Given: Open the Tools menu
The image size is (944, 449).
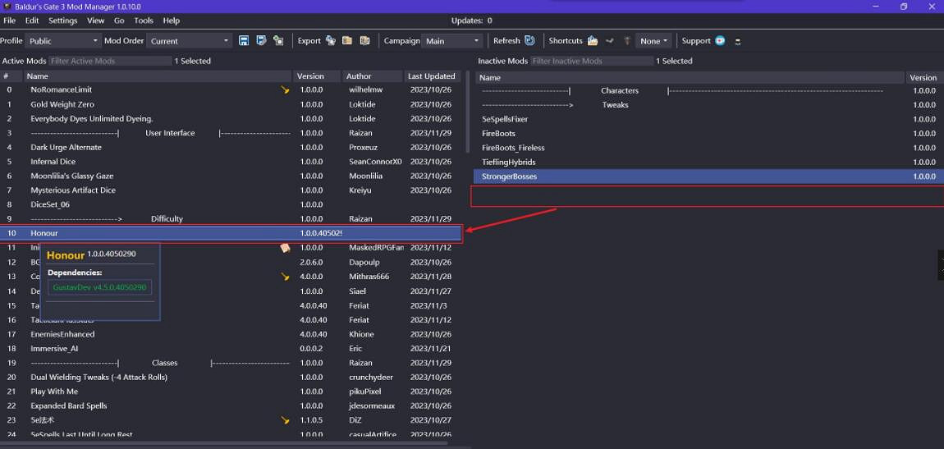Looking at the screenshot, I should [144, 21].
